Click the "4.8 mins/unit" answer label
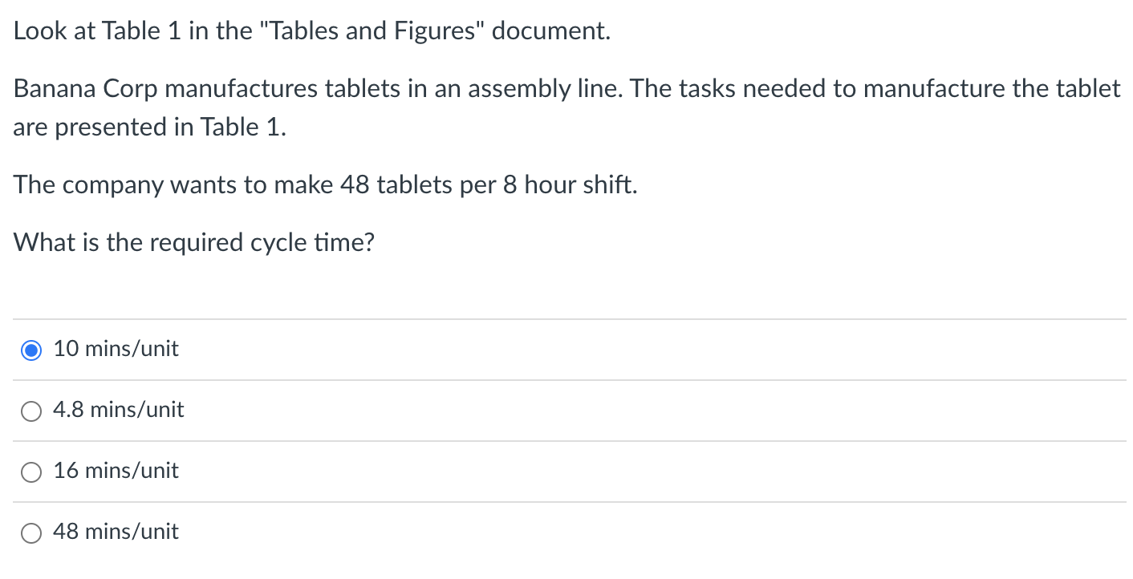This screenshot has height=579, width=1133. [x=118, y=410]
